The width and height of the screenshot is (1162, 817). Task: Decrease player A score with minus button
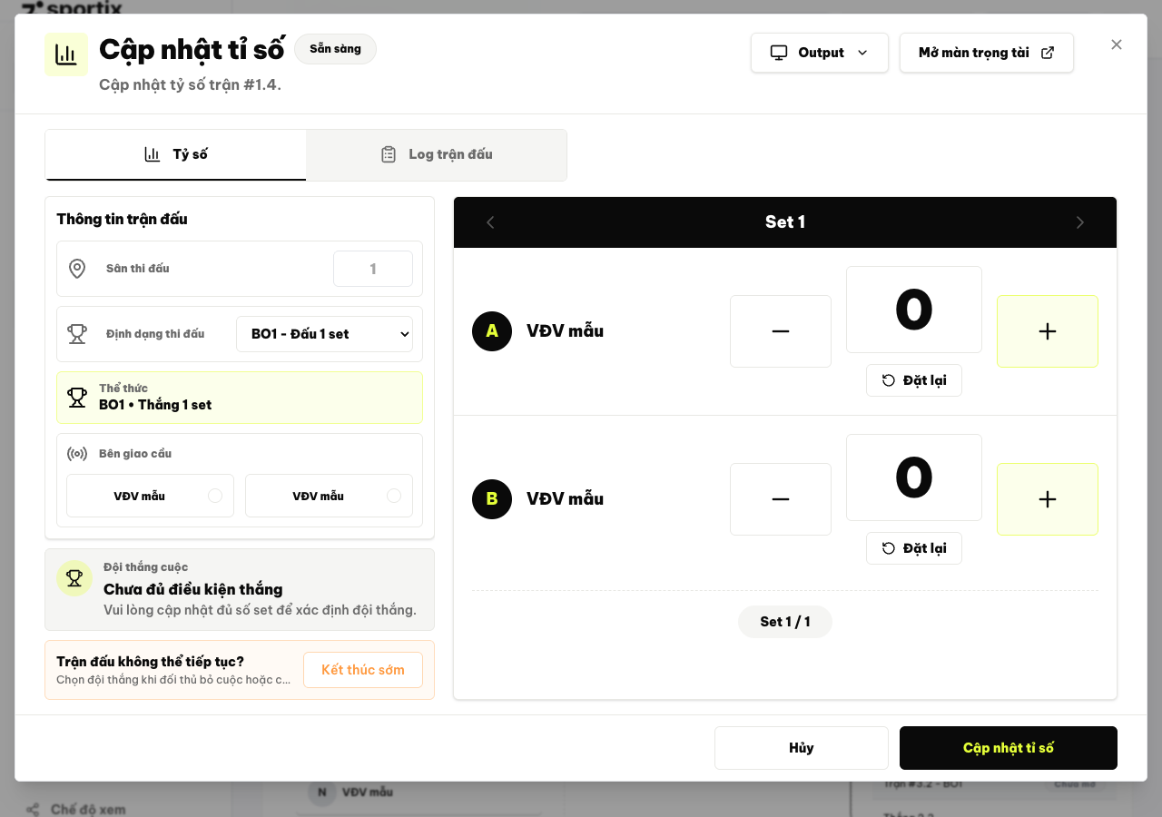pyautogui.click(x=781, y=331)
